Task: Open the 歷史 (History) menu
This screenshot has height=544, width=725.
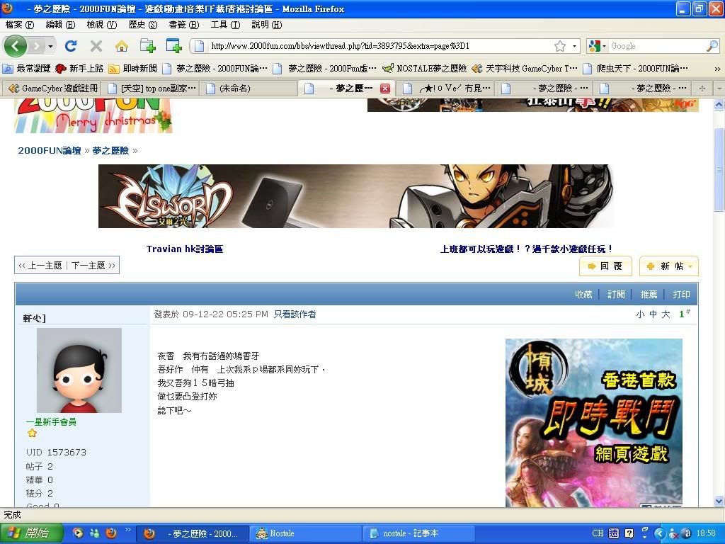Action: 143,25
